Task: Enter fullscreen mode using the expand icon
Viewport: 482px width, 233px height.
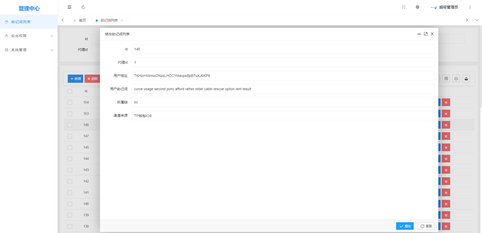Action: (x=404, y=7)
